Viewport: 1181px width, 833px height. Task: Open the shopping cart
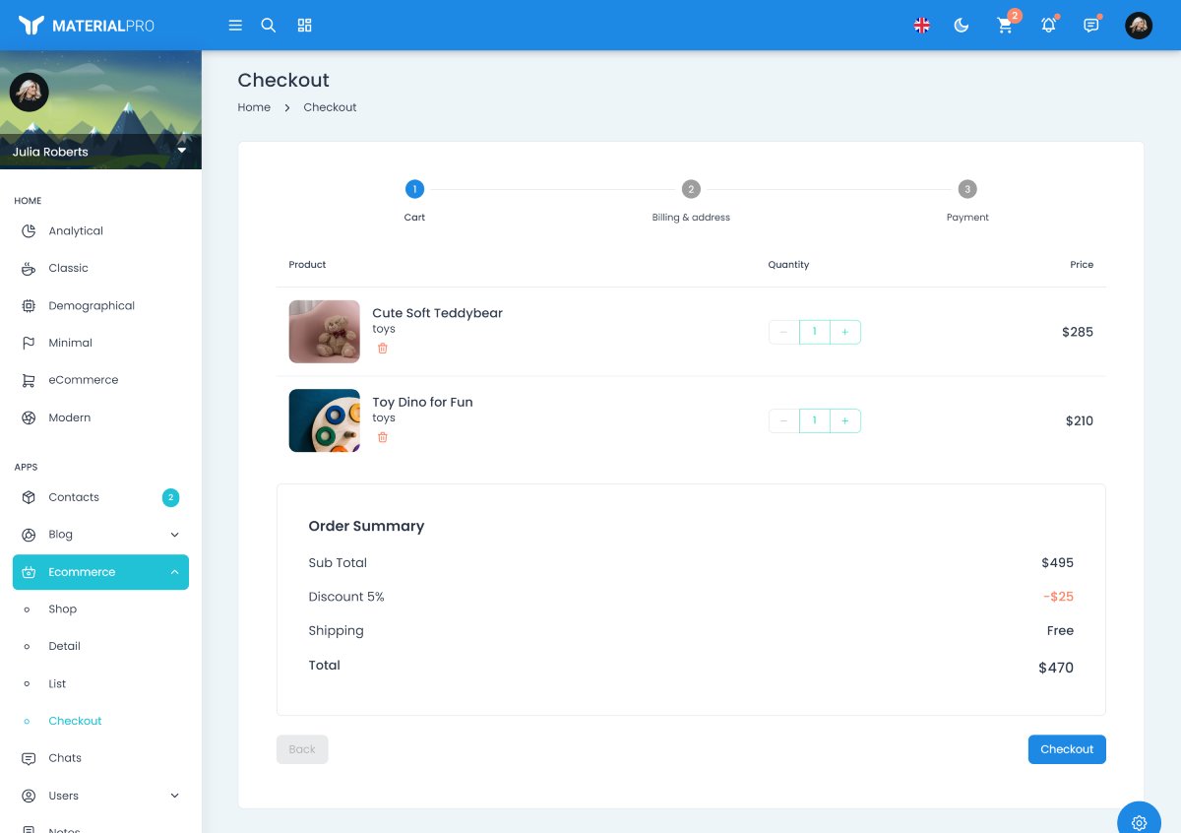click(x=1005, y=25)
